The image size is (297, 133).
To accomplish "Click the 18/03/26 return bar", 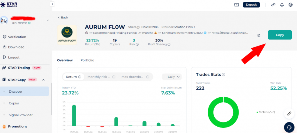I will pyautogui.click(x=116, y=121).
